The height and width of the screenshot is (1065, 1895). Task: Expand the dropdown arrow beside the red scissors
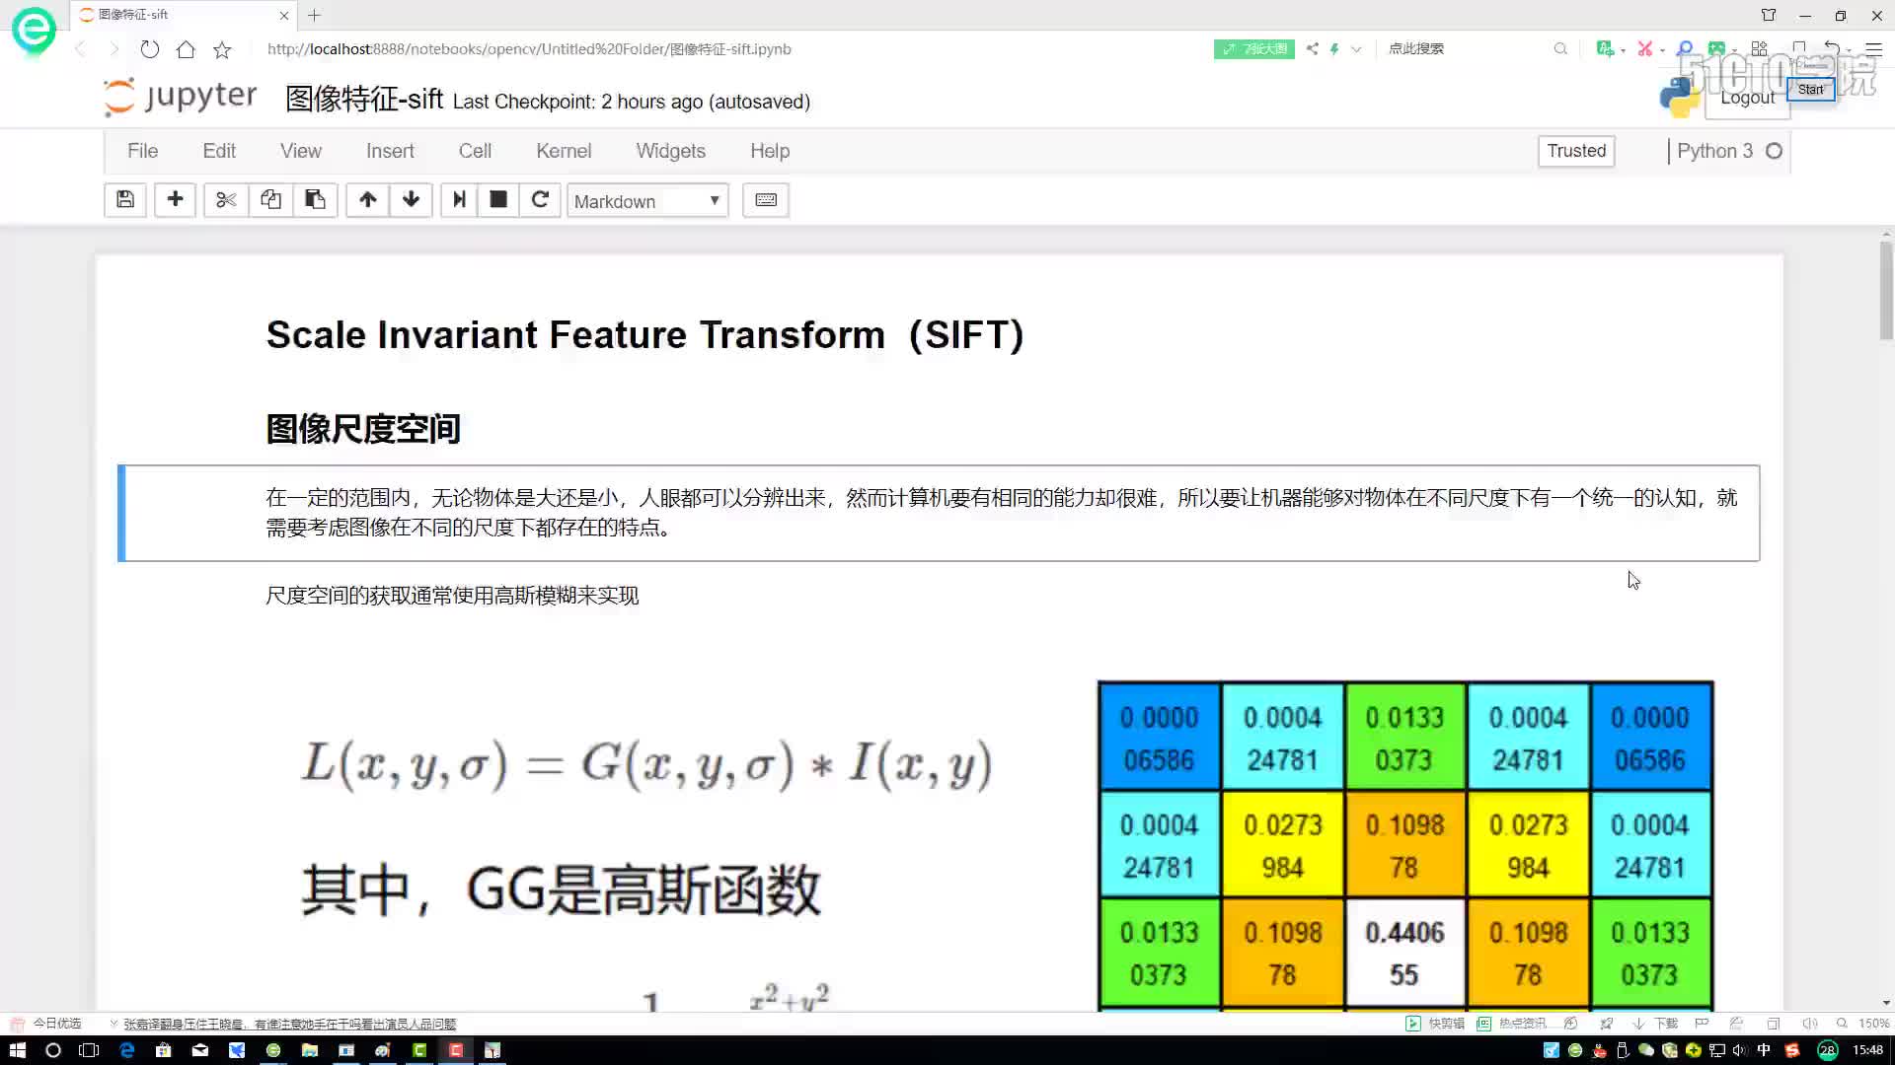[1662, 50]
